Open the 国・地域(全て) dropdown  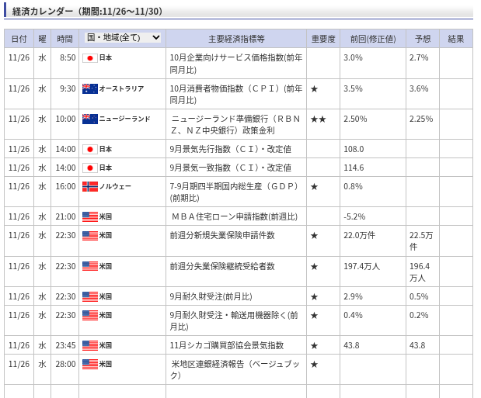(x=123, y=37)
